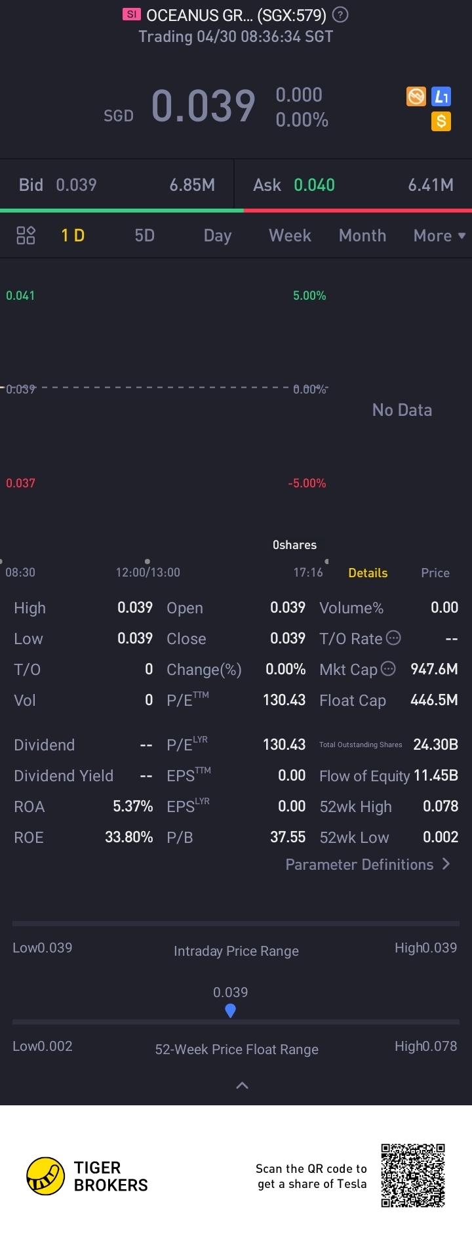This screenshot has height=1247, width=472.
Task: Tap the 52-week price range marker
Action: [x=230, y=1011]
